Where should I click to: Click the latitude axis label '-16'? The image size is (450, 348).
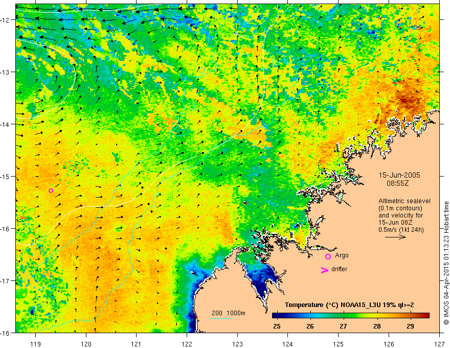pyautogui.click(x=6, y=229)
